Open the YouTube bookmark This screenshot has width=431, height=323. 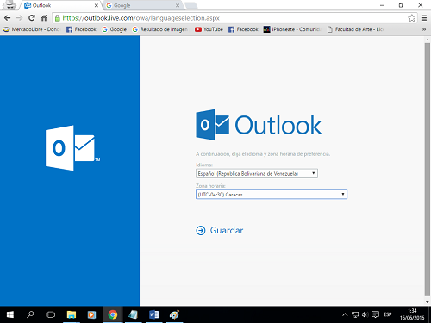pos(209,29)
